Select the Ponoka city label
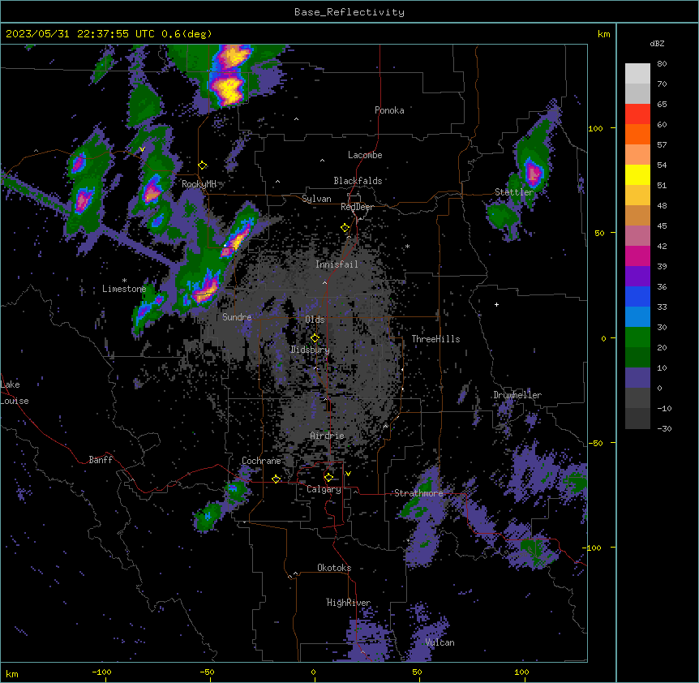This screenshot has height=683, width=699. (x=389, y=110)
